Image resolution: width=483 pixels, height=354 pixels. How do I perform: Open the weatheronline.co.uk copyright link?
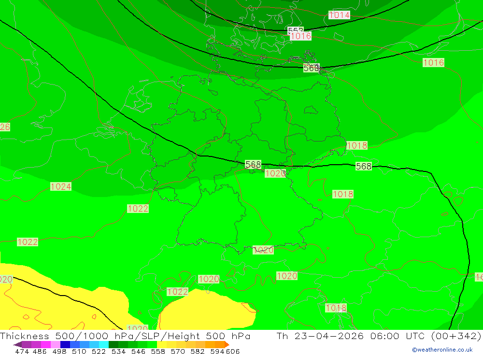point(442,350)
